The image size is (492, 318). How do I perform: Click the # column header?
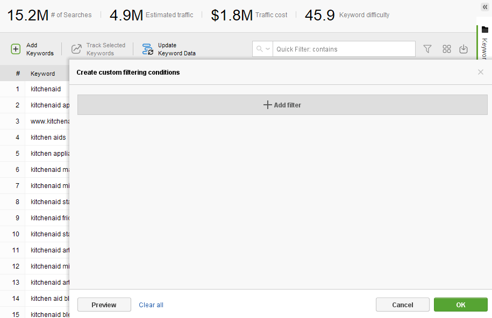click(18, 74)
